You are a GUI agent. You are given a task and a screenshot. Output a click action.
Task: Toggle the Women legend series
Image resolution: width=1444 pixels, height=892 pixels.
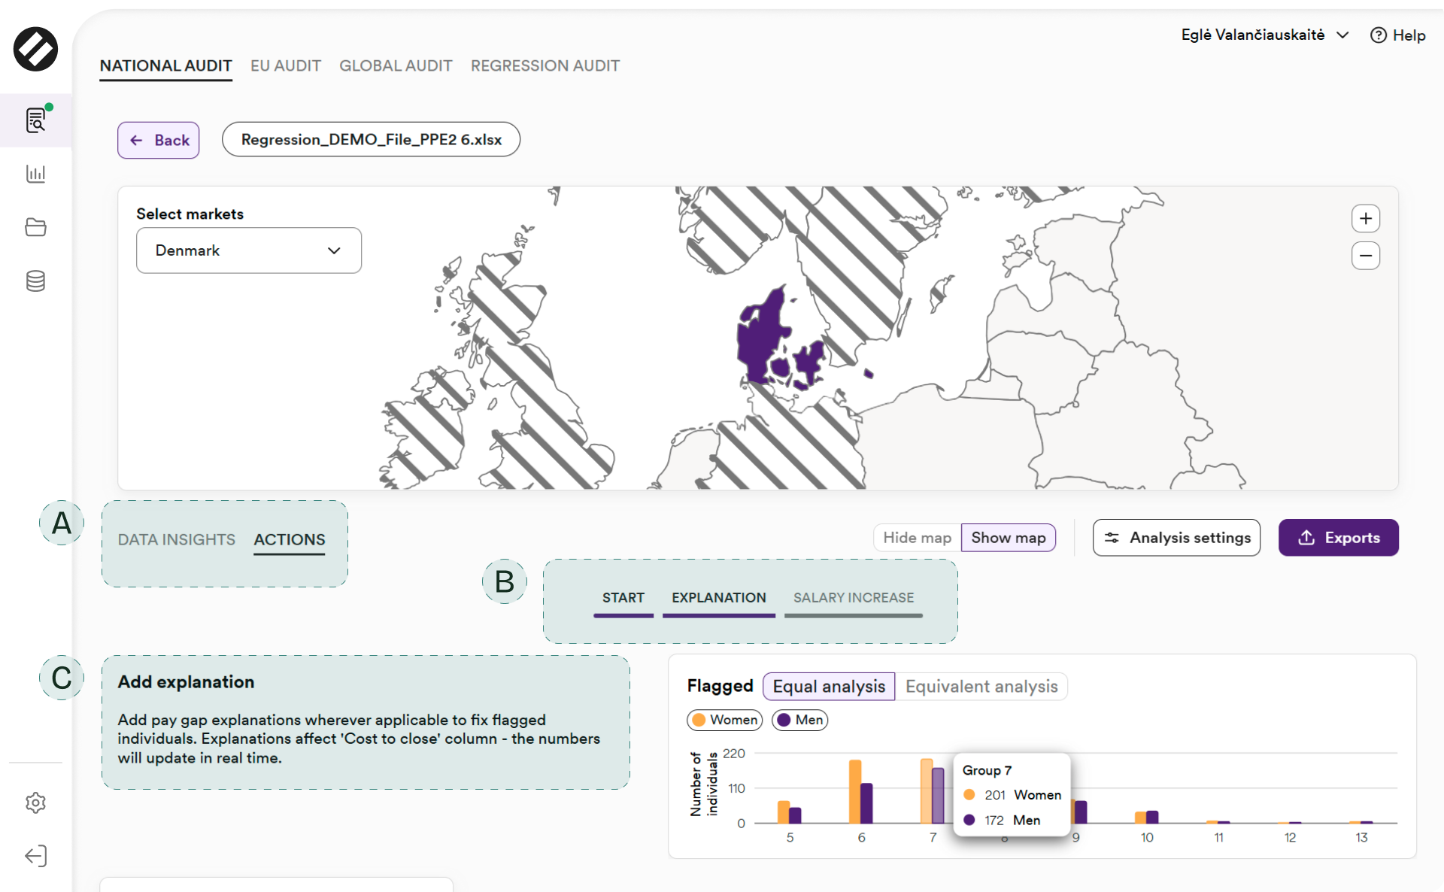click(x=724, y=720)
